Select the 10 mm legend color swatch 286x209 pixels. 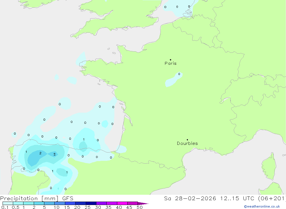tap(60, 203)
